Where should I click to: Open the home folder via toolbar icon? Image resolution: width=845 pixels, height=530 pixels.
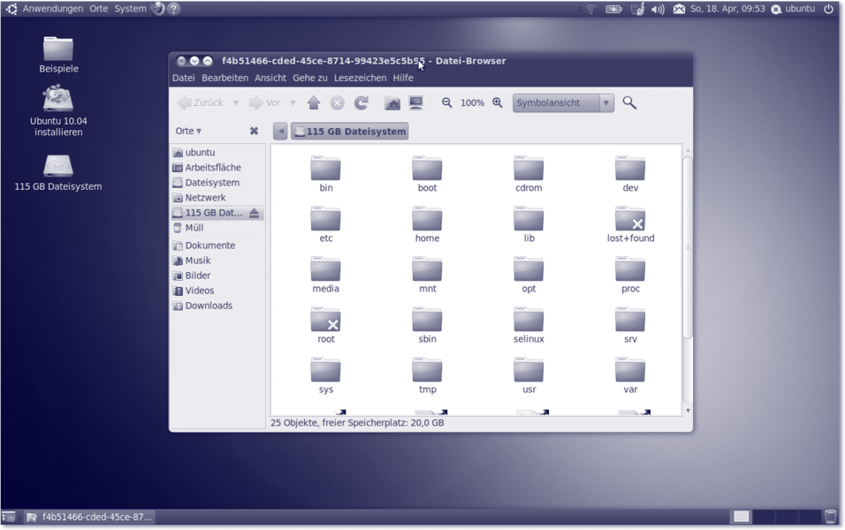pyautogui.click(x=392, y=103)
